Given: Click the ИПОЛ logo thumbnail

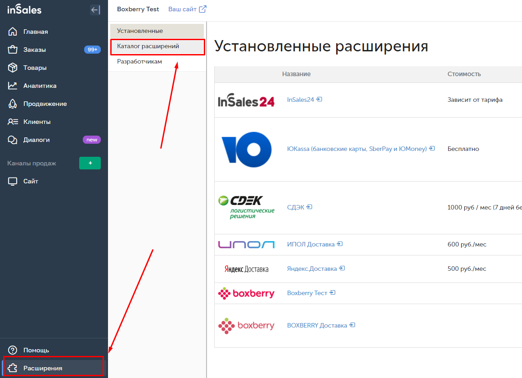Looking at the screenshot, I should tap(246, 245).
